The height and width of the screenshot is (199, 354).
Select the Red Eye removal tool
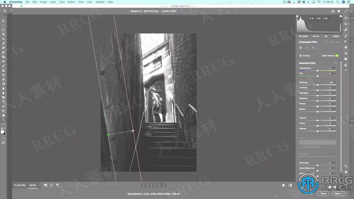pyautogui.click(x=346, y=53)
